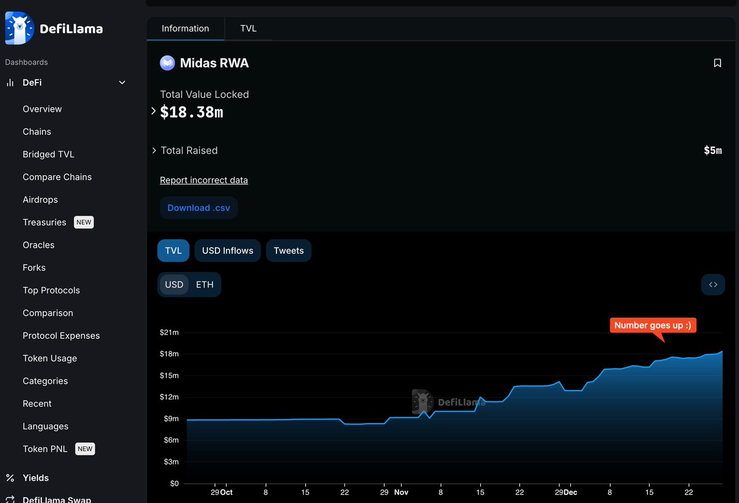Open Token PNL page
This screenshot has height=503, width=739.
pos(45,449)
